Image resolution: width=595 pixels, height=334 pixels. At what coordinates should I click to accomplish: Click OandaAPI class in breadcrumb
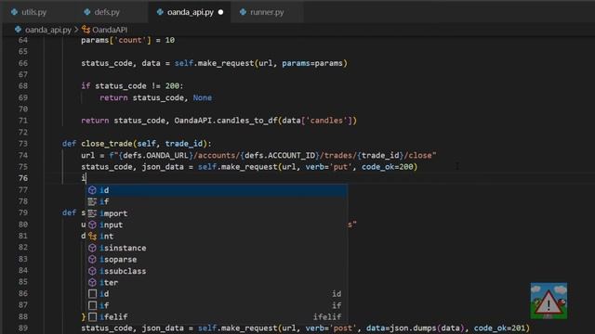click(x=110, y=30)
